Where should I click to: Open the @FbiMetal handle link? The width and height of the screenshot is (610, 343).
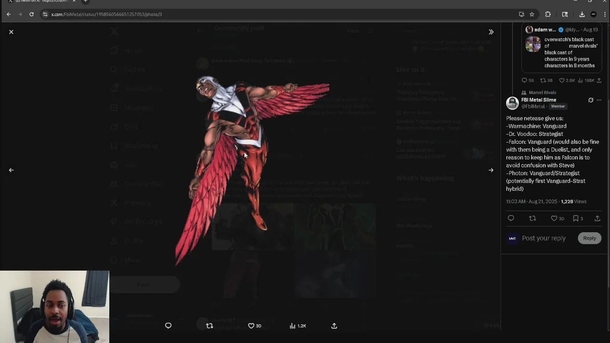click(533, 107)
